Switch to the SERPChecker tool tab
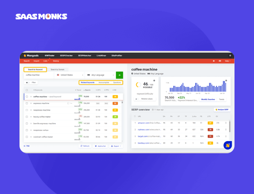The image size is (254, 194). coord(66,56)
